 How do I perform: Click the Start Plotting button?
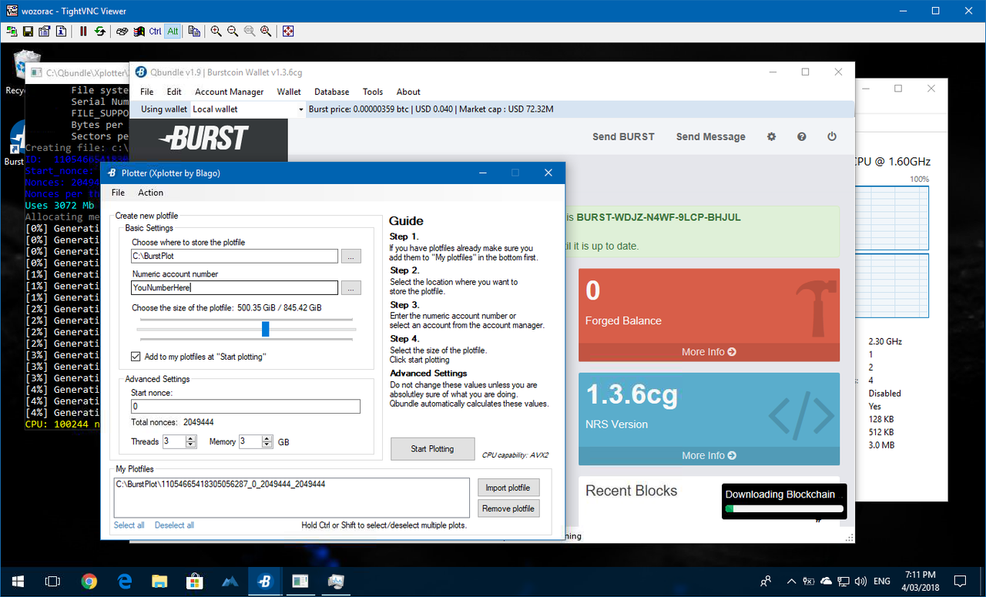pyautogui.click(x=431, y=448)
